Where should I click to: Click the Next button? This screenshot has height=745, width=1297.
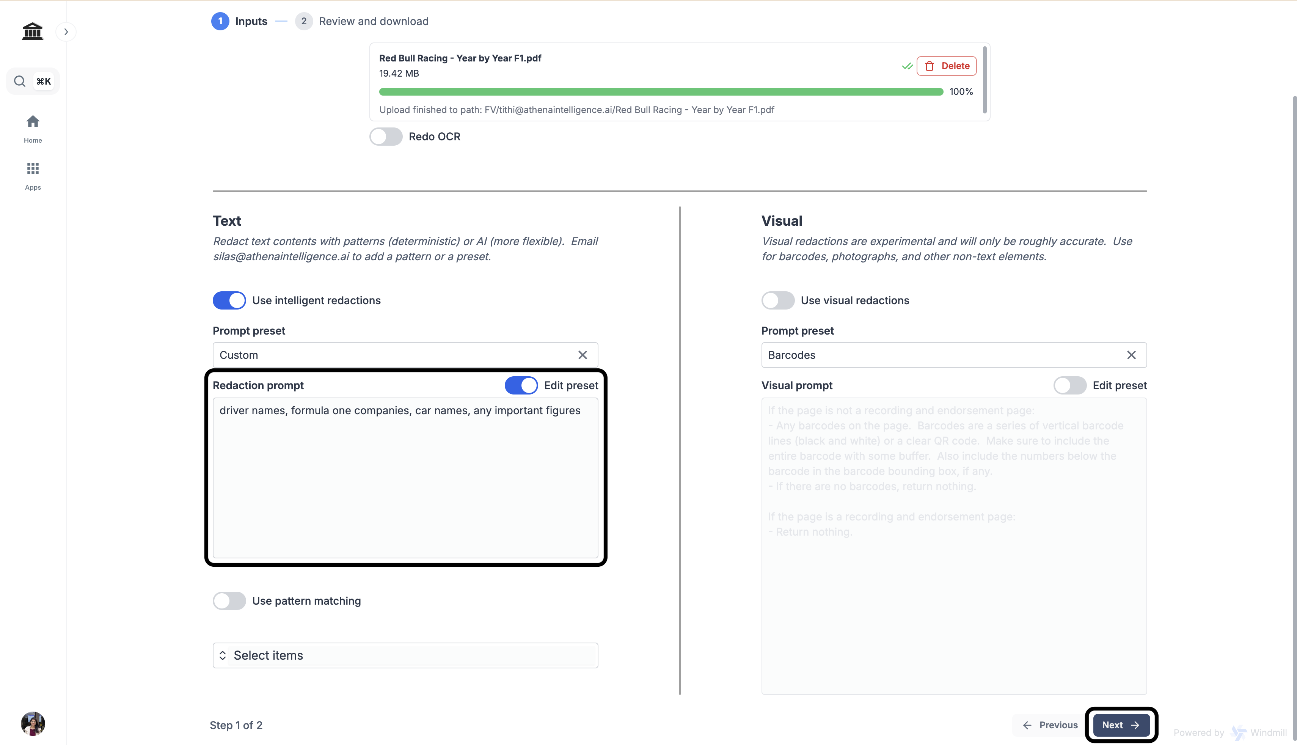[x=1121, y=725]
